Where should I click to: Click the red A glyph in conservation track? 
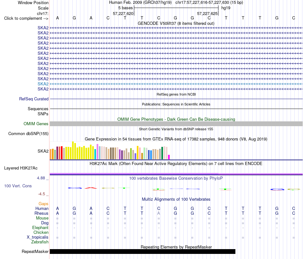pos(91,188)
